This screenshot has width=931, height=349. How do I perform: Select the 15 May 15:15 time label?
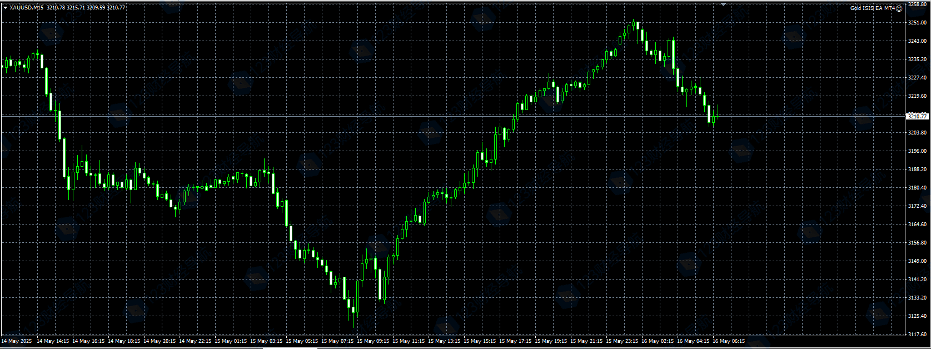click(x=480, y=341)
